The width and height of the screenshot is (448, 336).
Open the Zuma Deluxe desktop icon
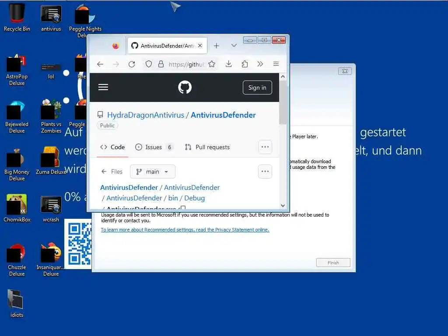(x=51, y=161)
